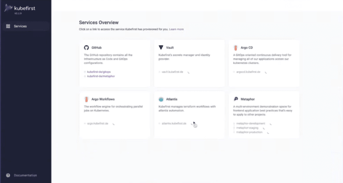Click the Metaphor card title
Viewport: 343px width, 183px height.
pyautogui.click(x=248, y=99)
